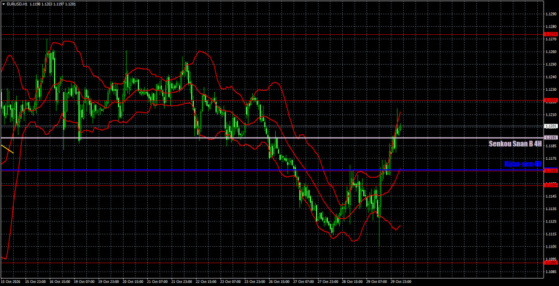The height and width of the screenshot is (286, 559).
Task: Click the 1.1145 price scale label
Action: 551,196
